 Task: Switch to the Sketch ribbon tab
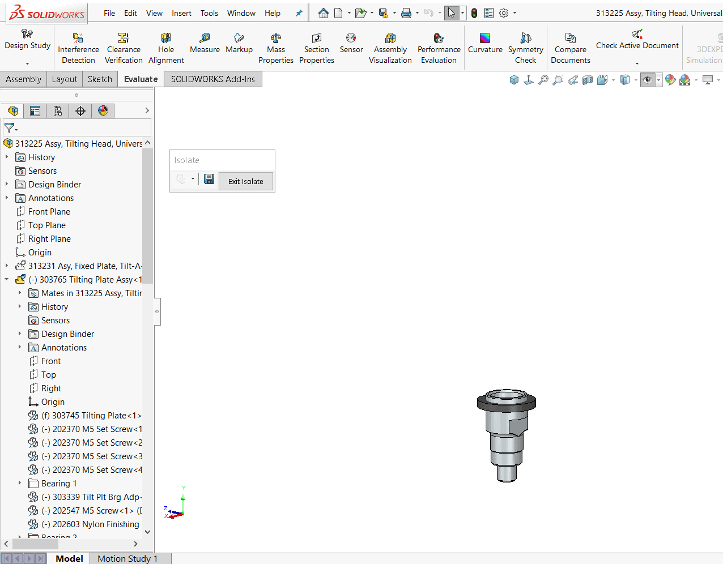[100, 79]
